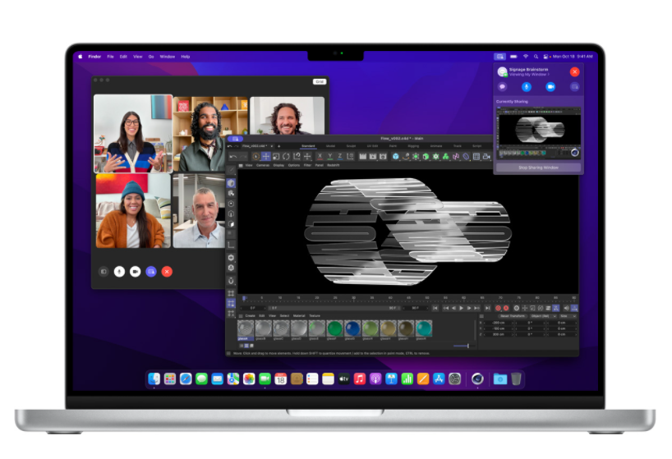Image resolution: width=672 pixels, height=459 pixels.
Task: Add a Cube primitive object
Action: click(395, 157)
